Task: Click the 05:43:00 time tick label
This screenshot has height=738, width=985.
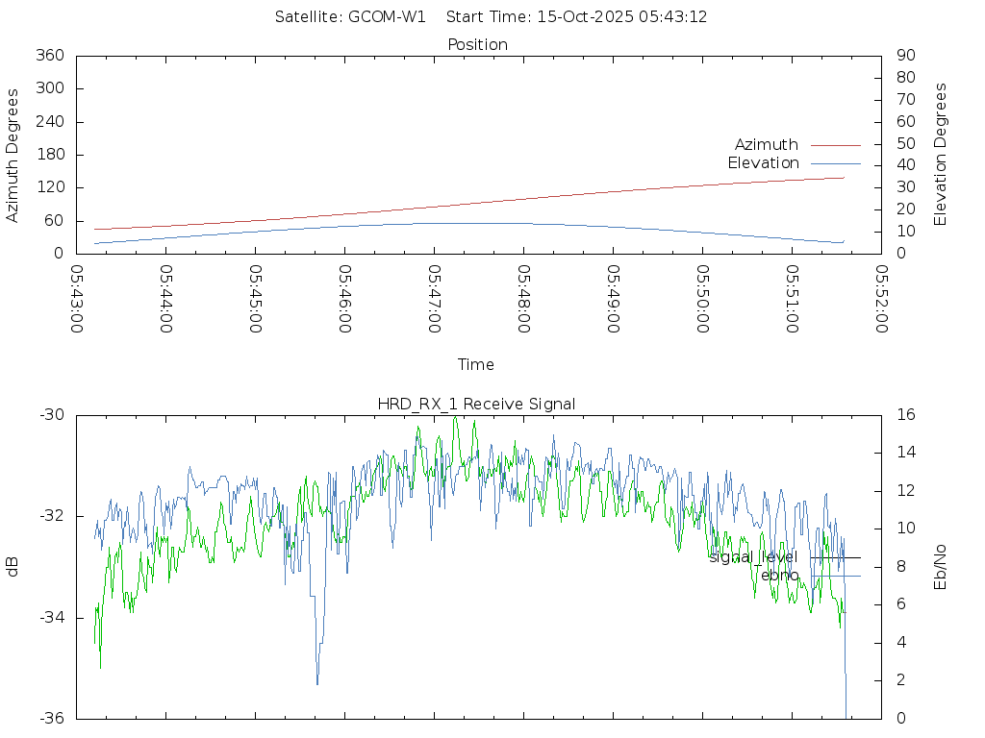Action: (77, 299)
